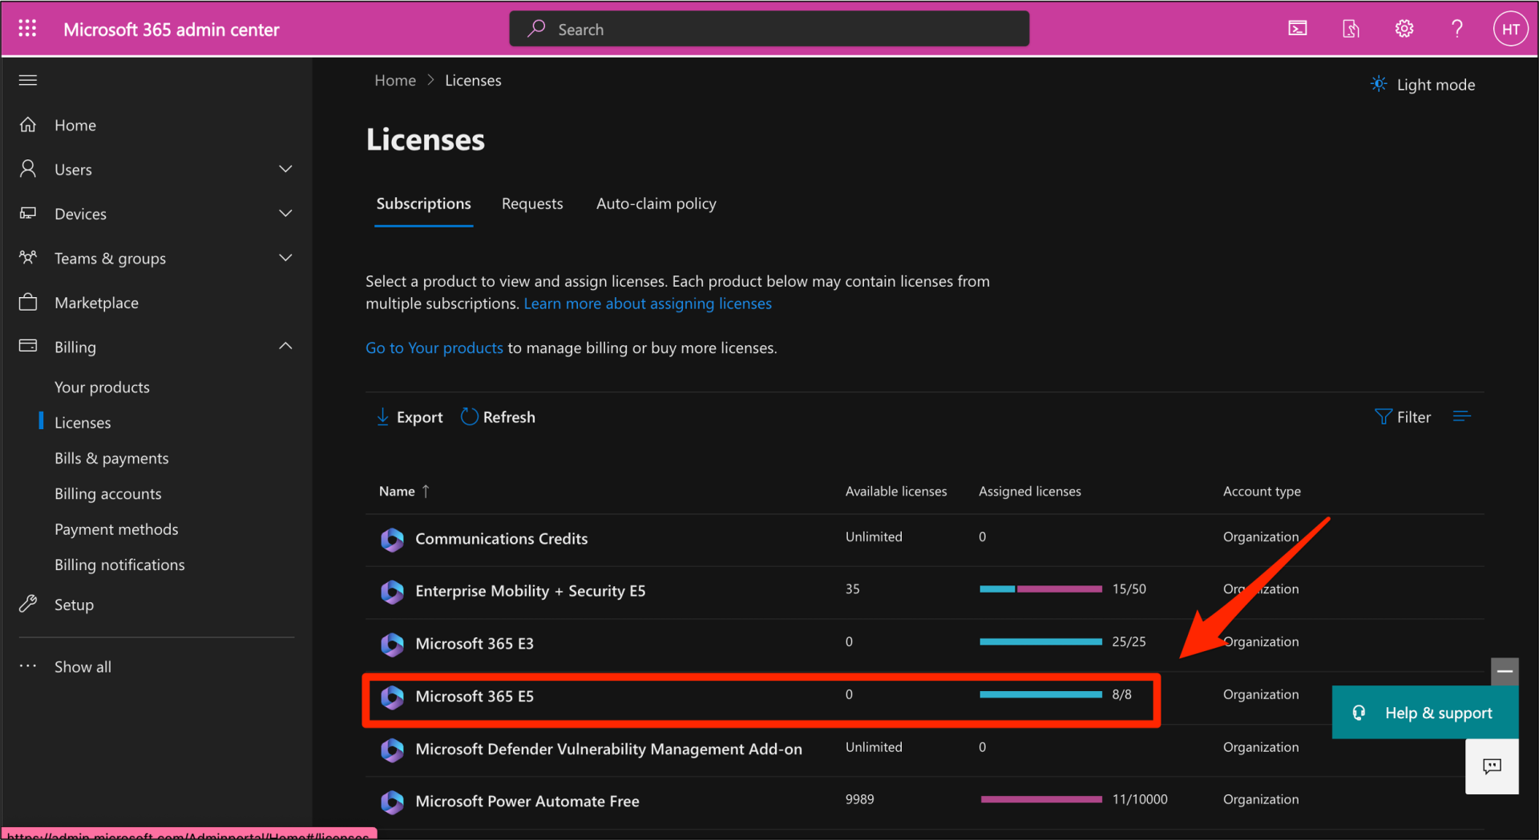Open the Filter options for licenses
The width and height of the screenshot is (1539, 840).
click(x=1403, y=416)
